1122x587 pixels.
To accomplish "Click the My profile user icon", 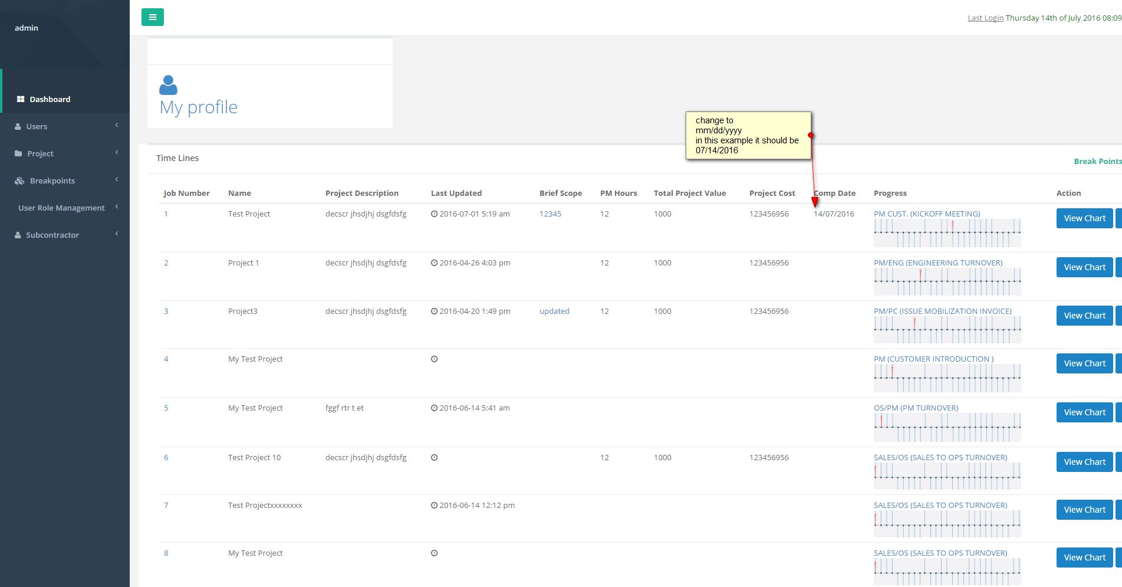I will click(x=168, y=85).
